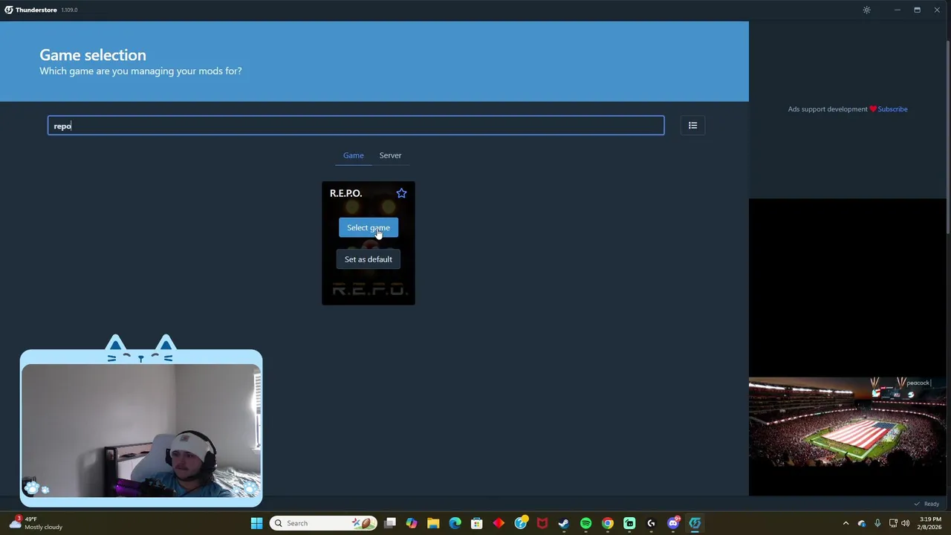The image size is (951, 535).
Task: Open the volume speaker tray icon
Action: 905,523
